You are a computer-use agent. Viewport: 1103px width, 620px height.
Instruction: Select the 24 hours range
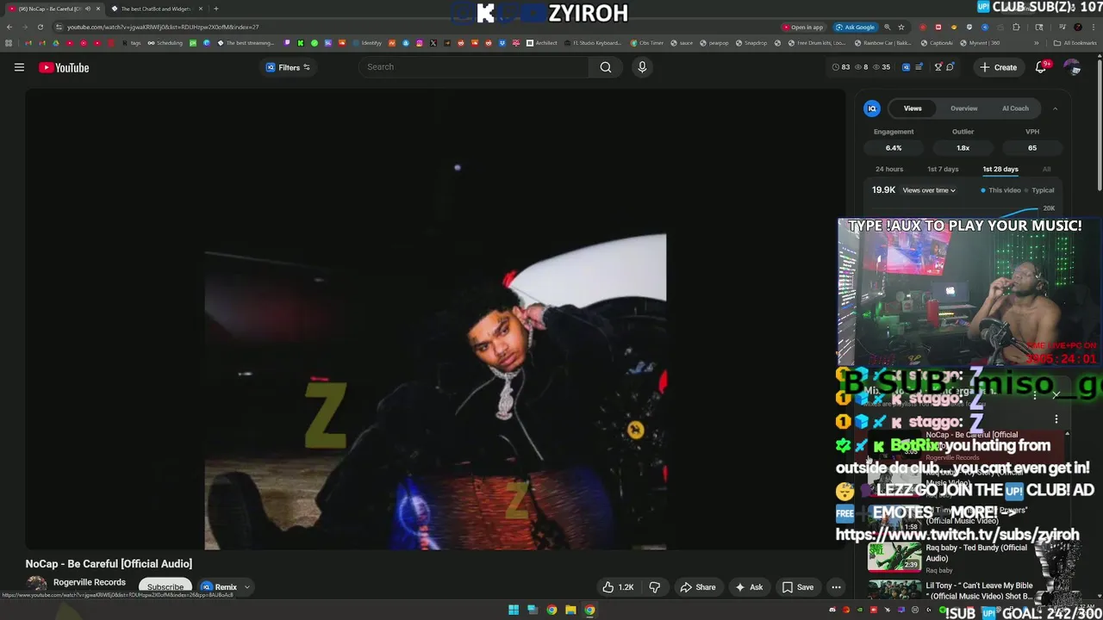click(889, 170)
